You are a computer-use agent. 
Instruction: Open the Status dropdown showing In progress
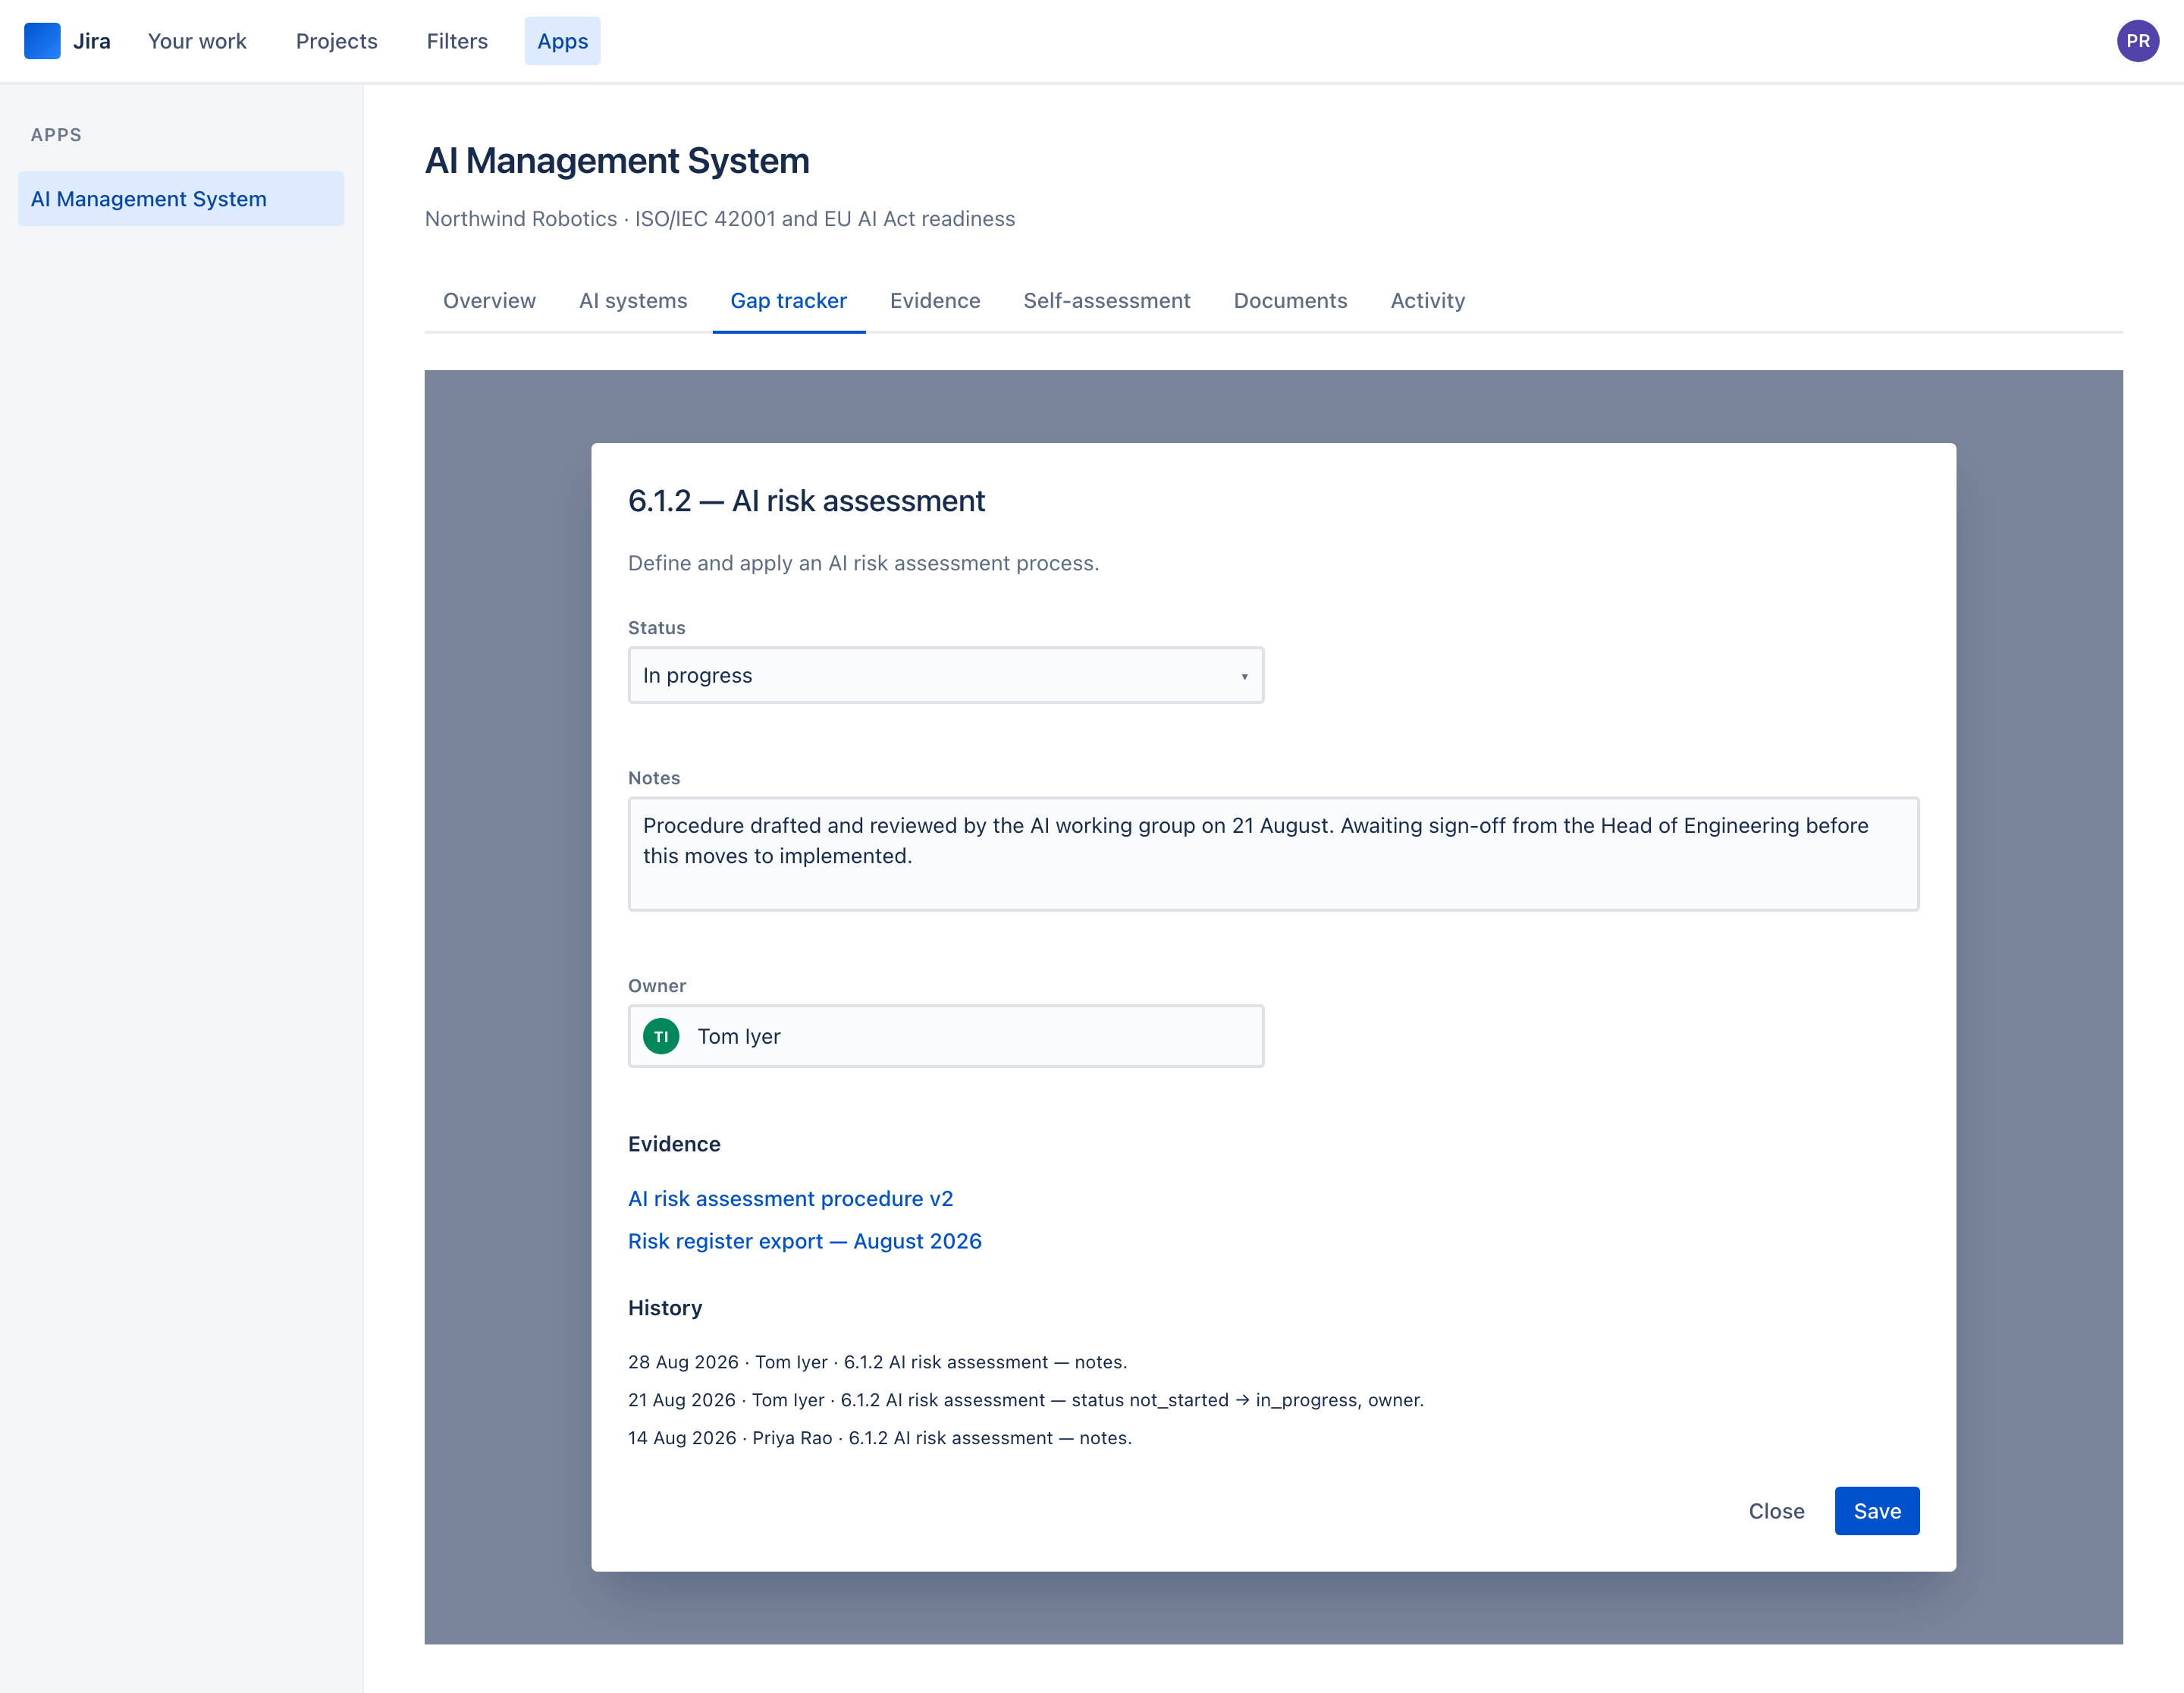point(945,675)
